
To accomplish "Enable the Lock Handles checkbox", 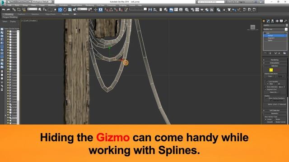I will pos(267,81).
